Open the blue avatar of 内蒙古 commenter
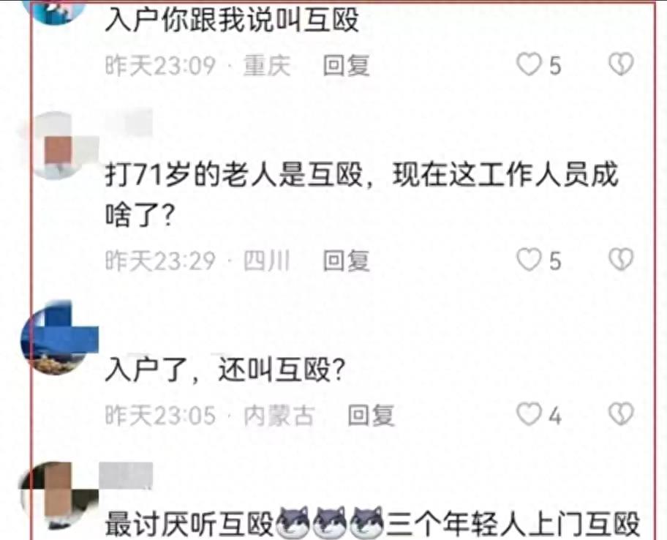Screen dimensions: 667x540 [x=59, y=337]
